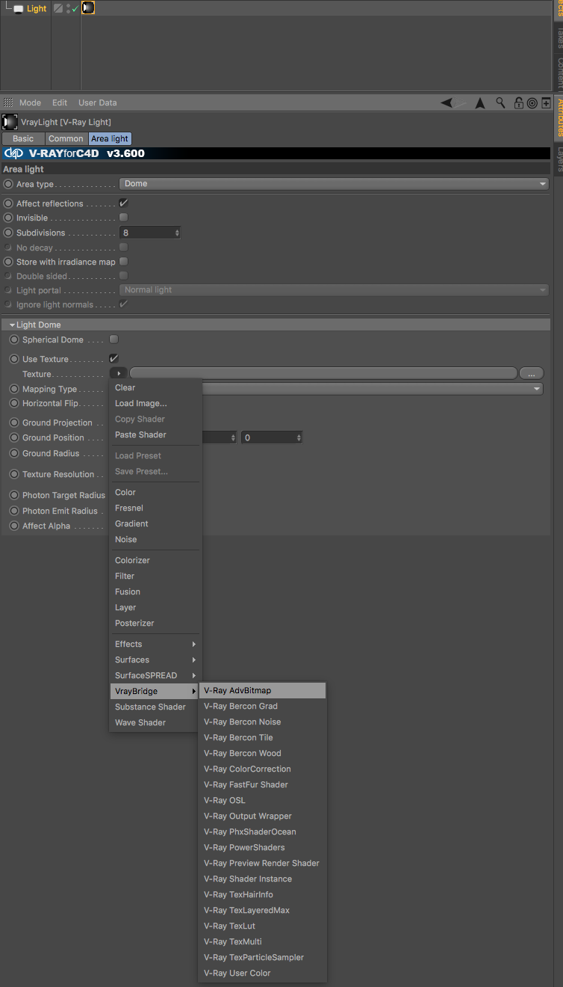Viewport: 563px width, 987px height.
Task: Open the User Data menu
Action: click(x=98, y=102)
